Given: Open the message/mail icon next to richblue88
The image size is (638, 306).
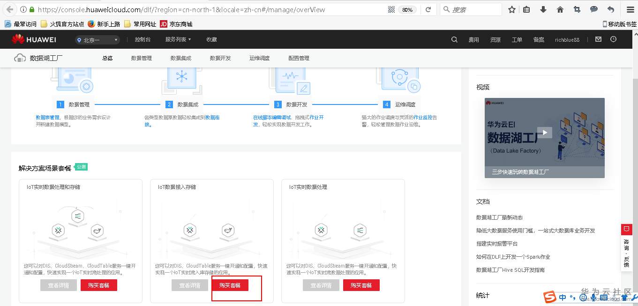Looking at the screenshot, I should (x=598, y=39).
